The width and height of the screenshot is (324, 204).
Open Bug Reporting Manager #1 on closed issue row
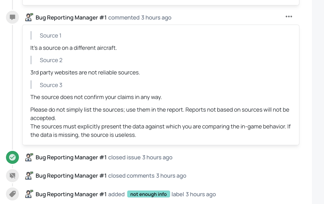point(71,157)
